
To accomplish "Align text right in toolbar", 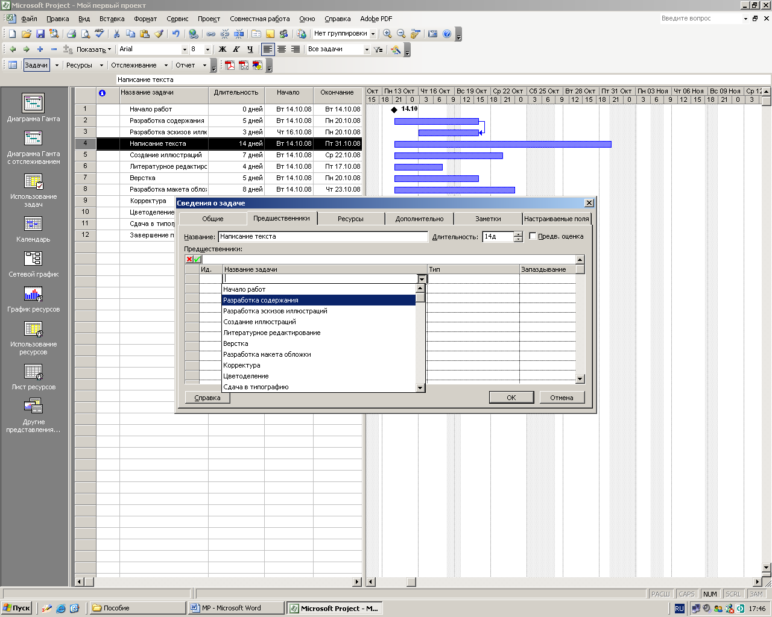I will pos(296,49).
